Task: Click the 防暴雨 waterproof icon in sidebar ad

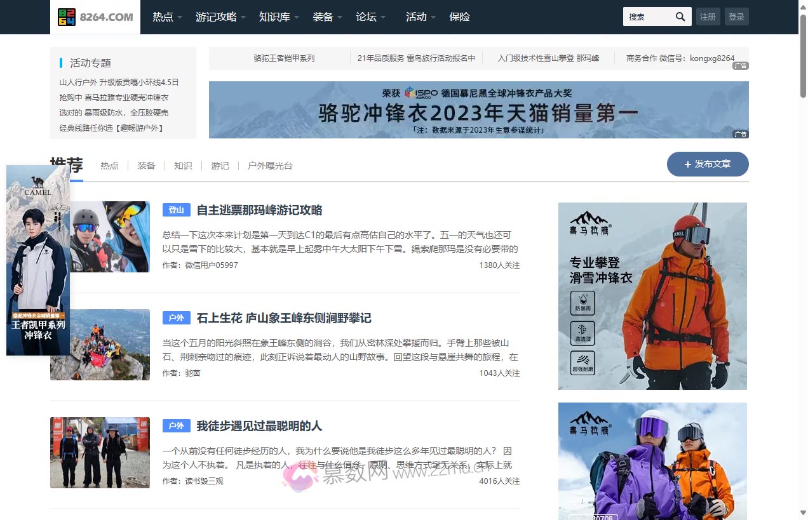Action: click(583, 303)
